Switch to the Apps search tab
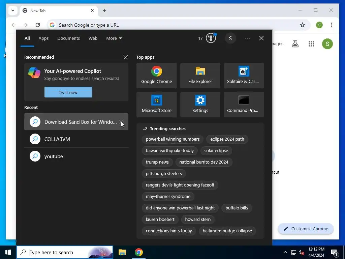 coord(43,38)
